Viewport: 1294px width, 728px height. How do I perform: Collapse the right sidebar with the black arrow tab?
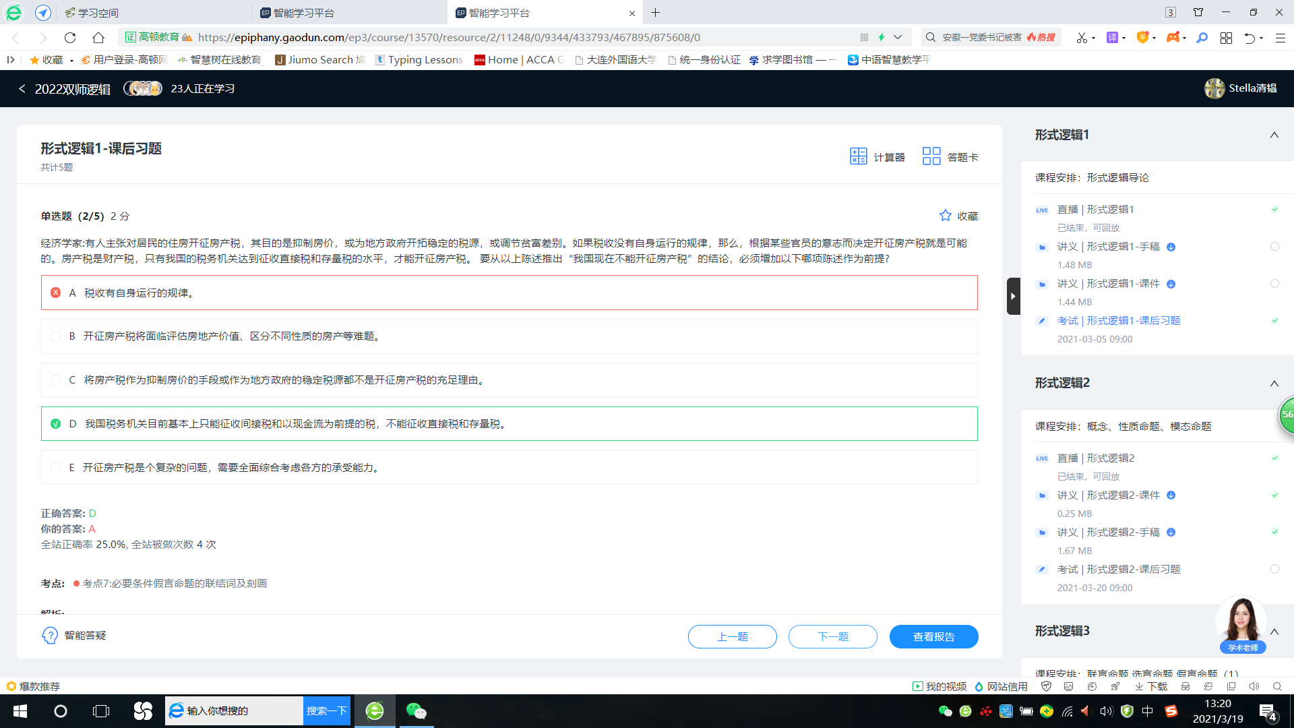point(1013,296)
